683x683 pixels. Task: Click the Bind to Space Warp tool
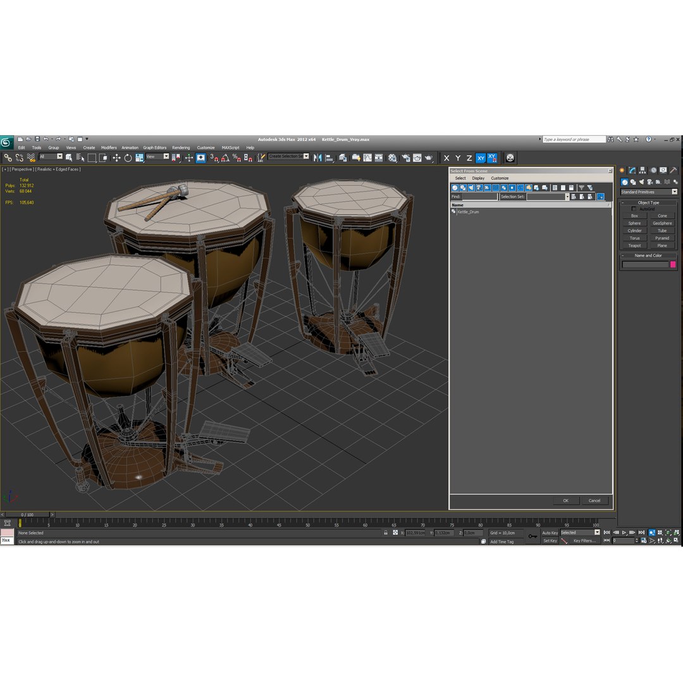click(x=31, y=157)
